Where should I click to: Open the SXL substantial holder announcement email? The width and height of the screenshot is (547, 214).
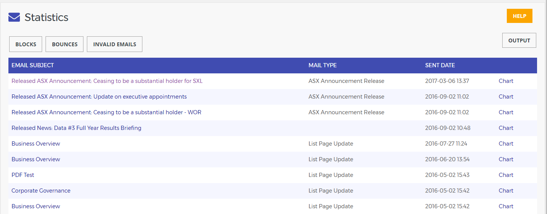pyautogui.click(x=107, y=81)
